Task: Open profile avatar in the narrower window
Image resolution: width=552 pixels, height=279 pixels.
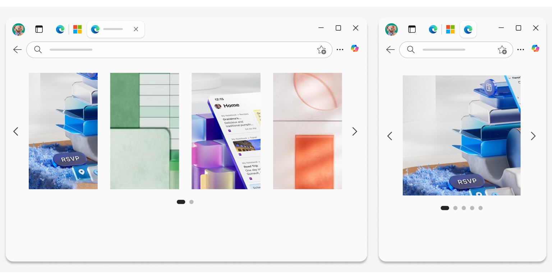Action: pos(391,29)
